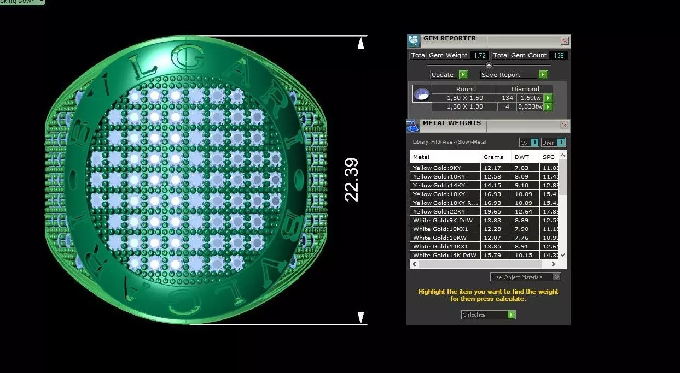Image resolution: width=680 pixels, height=373 pixels.
Task: Select White Gold:14KX1 row
Action: coord(484,246)
